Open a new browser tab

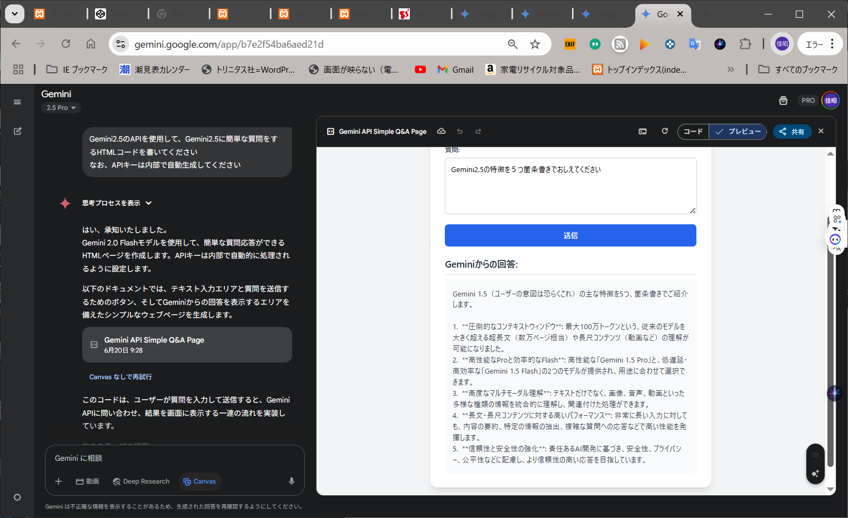[705, 14]
